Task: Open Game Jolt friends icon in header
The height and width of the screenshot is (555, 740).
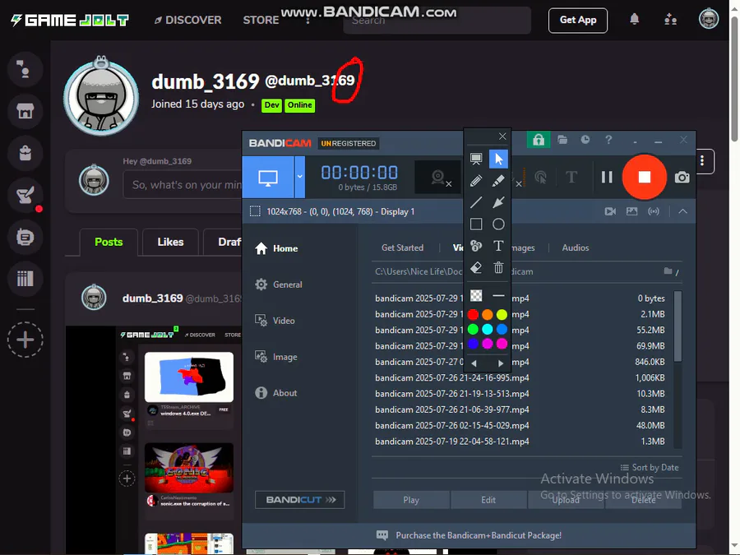Action: 670,20
